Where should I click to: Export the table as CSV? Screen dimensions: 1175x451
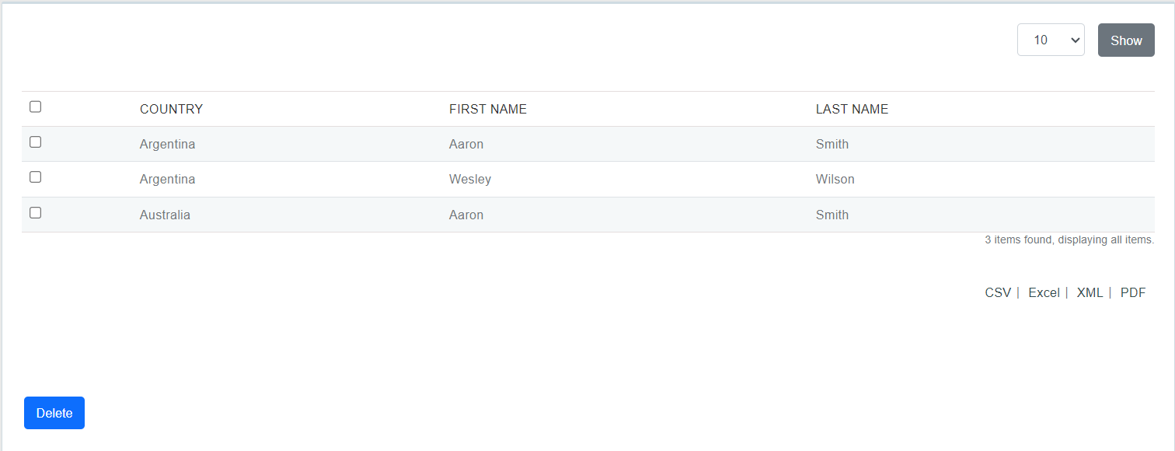coord(998,293)
